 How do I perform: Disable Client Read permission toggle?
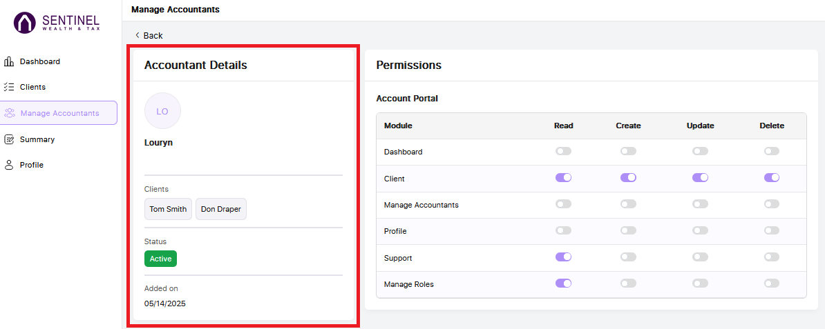(564, 178)
